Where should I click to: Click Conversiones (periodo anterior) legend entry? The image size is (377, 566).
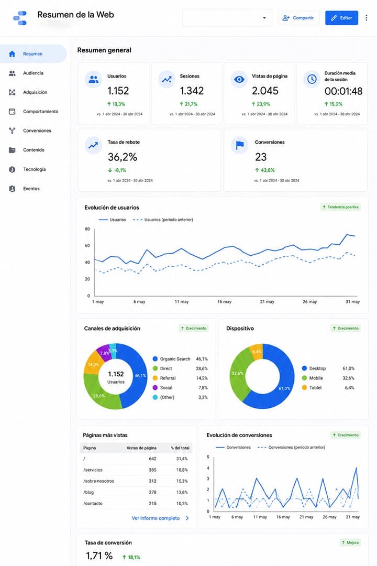click(x=292, y=447)
